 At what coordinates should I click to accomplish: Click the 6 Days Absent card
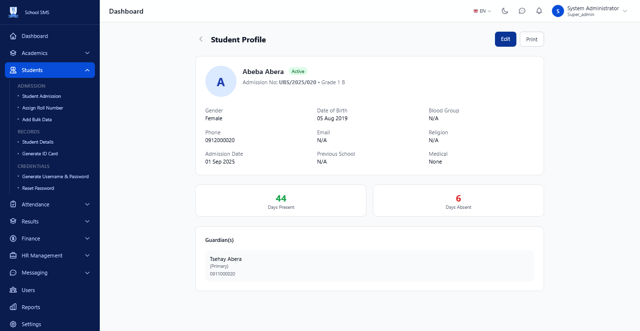(458, 201)
